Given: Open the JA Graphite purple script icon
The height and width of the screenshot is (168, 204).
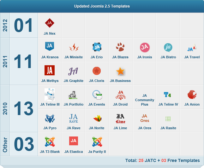Looking at the screenshot, I should (73, 71).
